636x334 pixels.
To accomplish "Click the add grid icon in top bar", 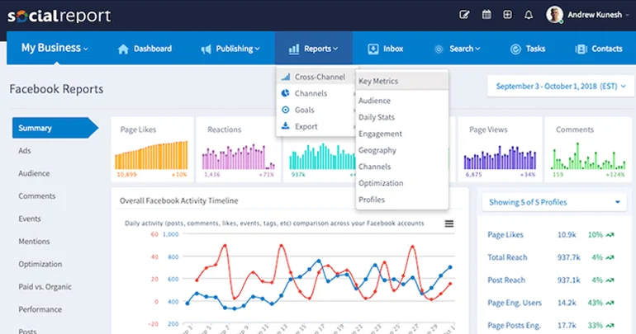I will click(507, 15).
